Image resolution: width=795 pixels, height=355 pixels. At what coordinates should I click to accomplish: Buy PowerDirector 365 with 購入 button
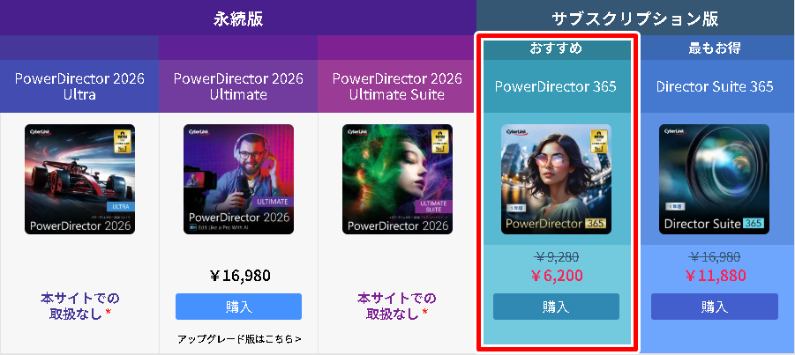tap(556, 307)
